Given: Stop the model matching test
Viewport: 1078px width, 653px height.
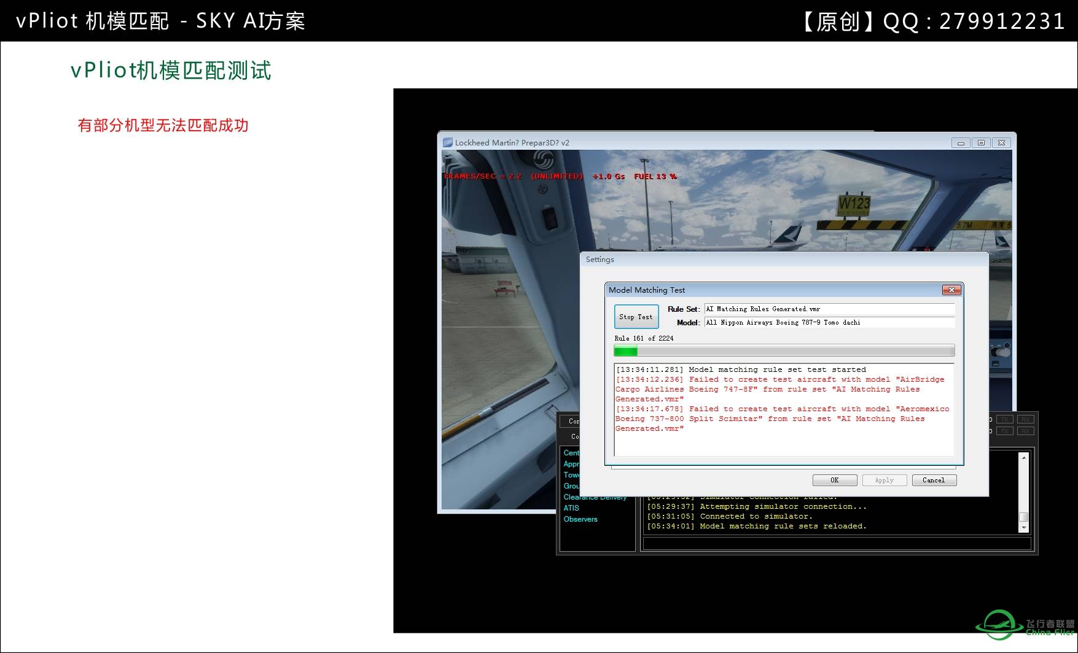Looking at the screenshot, I should click(636, 317).
